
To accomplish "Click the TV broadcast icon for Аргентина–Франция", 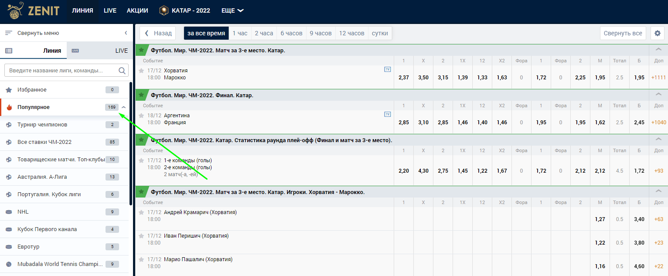I will 387,114.
